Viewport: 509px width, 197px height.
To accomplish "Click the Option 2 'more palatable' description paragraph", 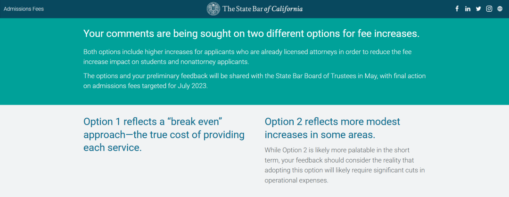I will point(345,165).
